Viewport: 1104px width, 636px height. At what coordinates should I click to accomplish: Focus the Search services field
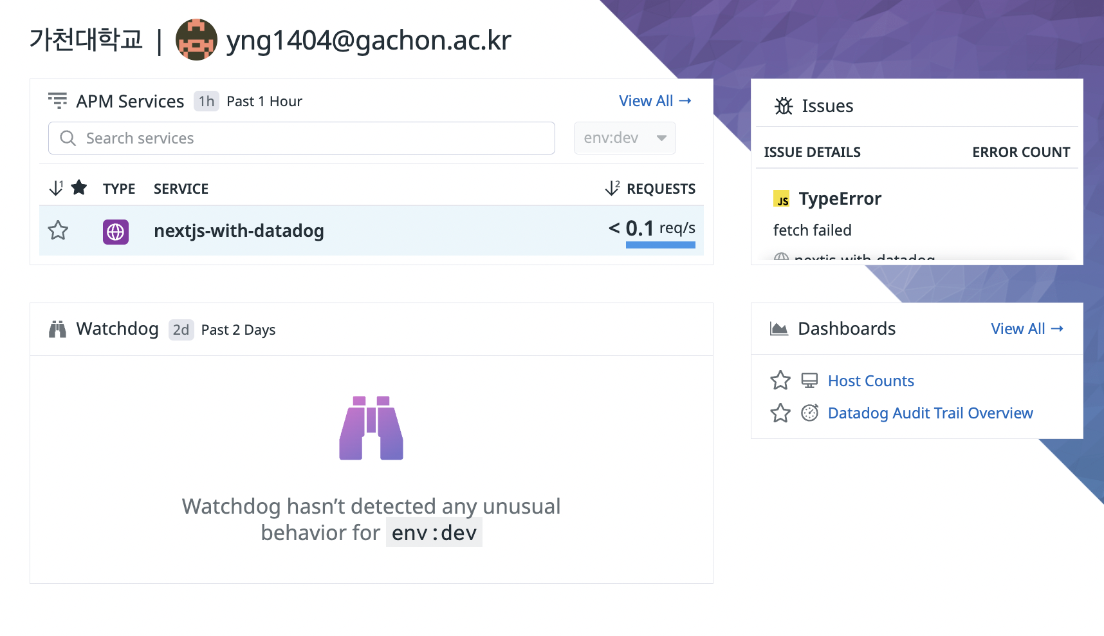click(x=302, y=138)
